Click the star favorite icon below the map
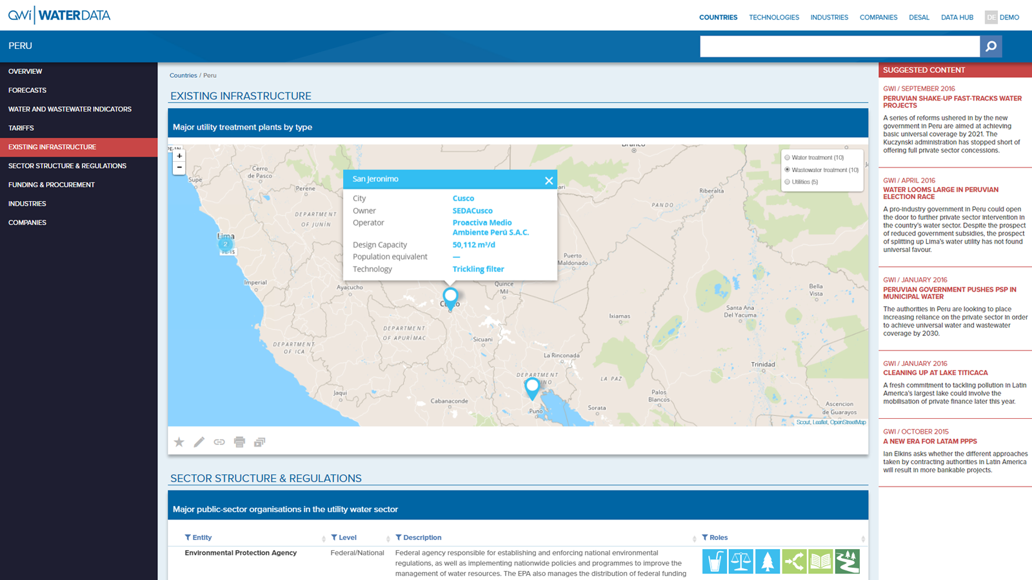1032x580 pixels. 179,442
